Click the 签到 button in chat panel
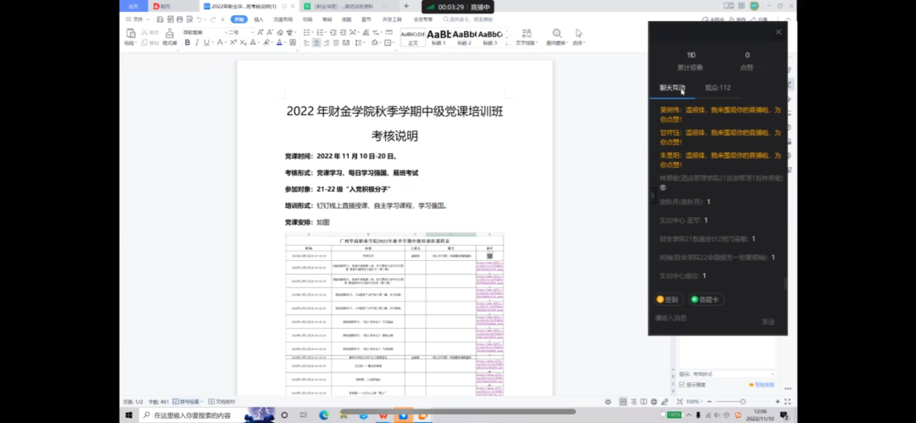 pos(667,299)
